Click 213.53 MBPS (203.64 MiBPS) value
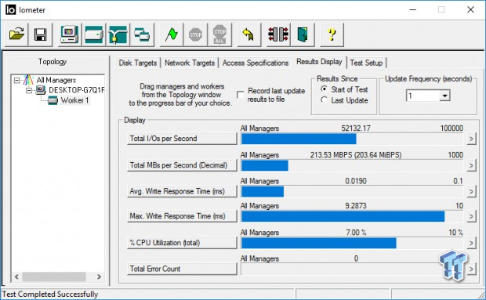 click(356, 155)
